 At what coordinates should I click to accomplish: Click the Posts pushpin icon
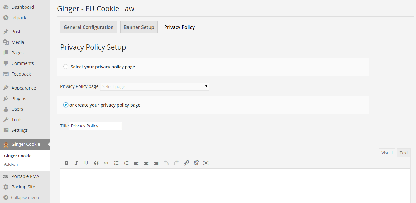click(x=6, y=32)
